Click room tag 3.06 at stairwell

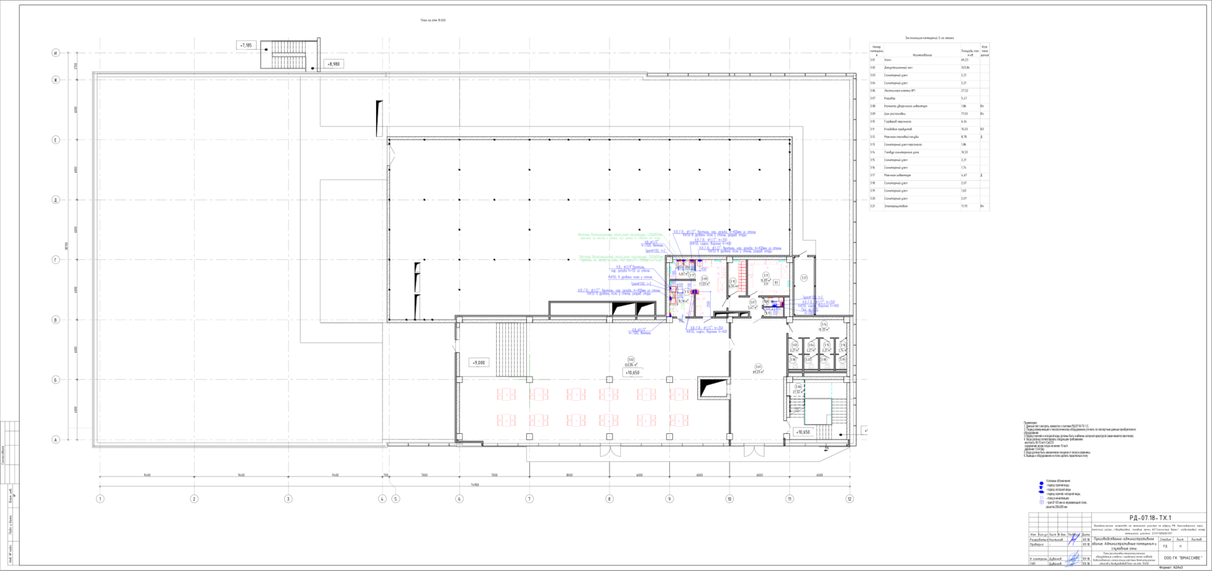point(798,387)
